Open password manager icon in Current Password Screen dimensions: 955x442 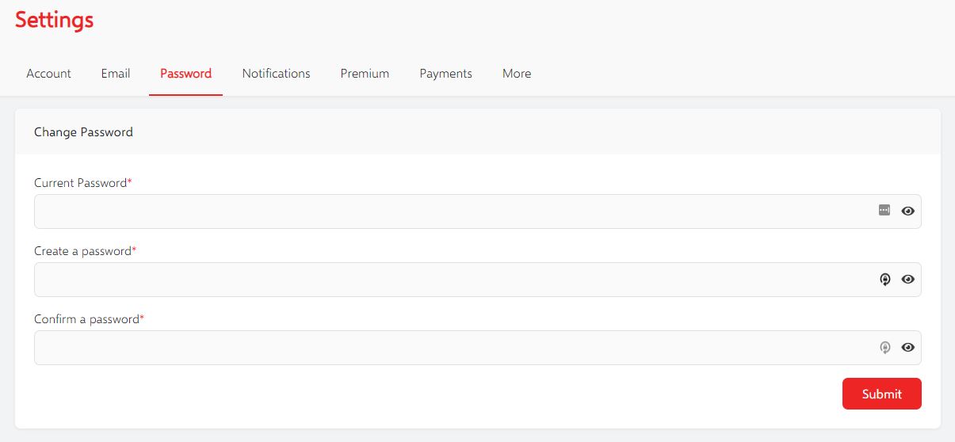tap(884, 210)
